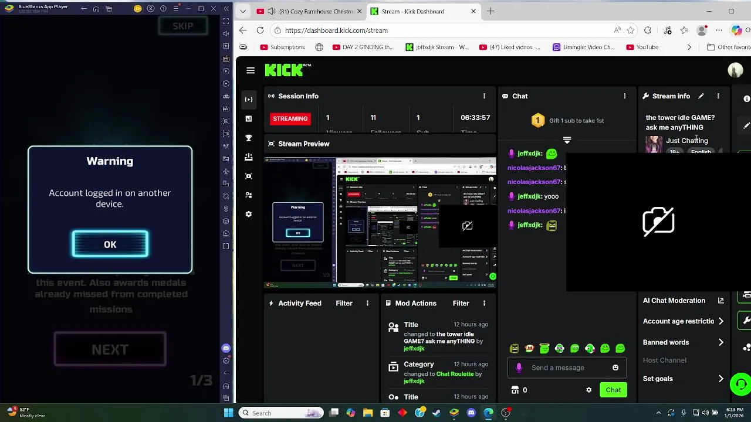751x422 pixels.
Task: Send message with green Chat button
Action: point(613,390)
